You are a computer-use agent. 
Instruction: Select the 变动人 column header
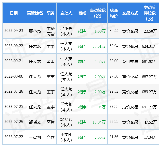pyautogui.click(x=66, y=13)
